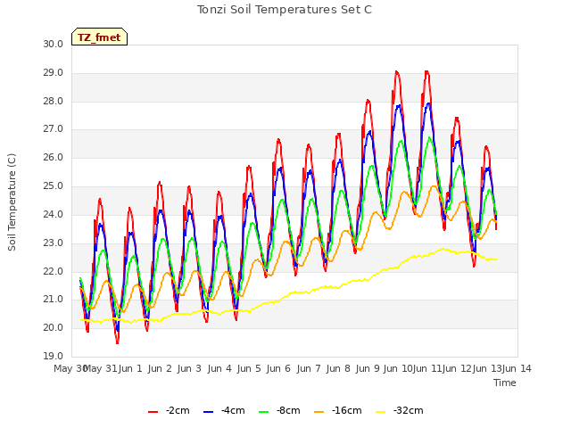
Task: Click the 19.0 y-axis tick label
Action: [54, 357]
